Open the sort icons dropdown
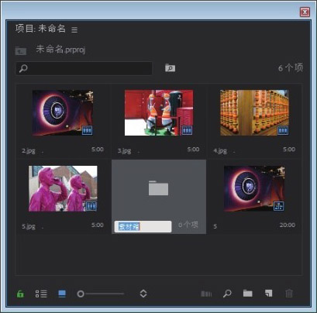Viewport: 317px width, 313px height. (143, 294)
